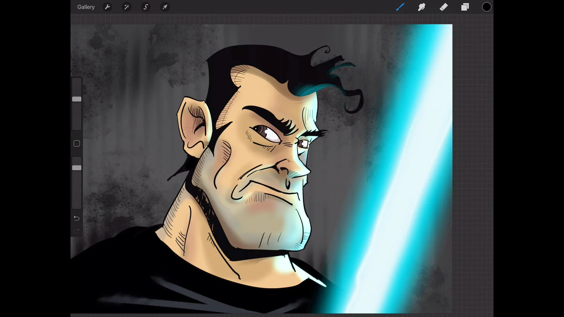This screenshot has width=564, height=317.
Task: Select the Smudge finger tool
Action: pyautogui.click(x=422, y=7)
